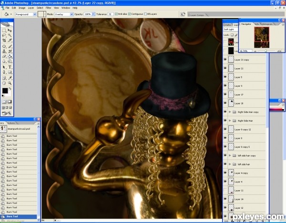The height and width of the screenshot is (223, 286).
Task: Adjust the Navigator zoom slider
Action: 266,51
